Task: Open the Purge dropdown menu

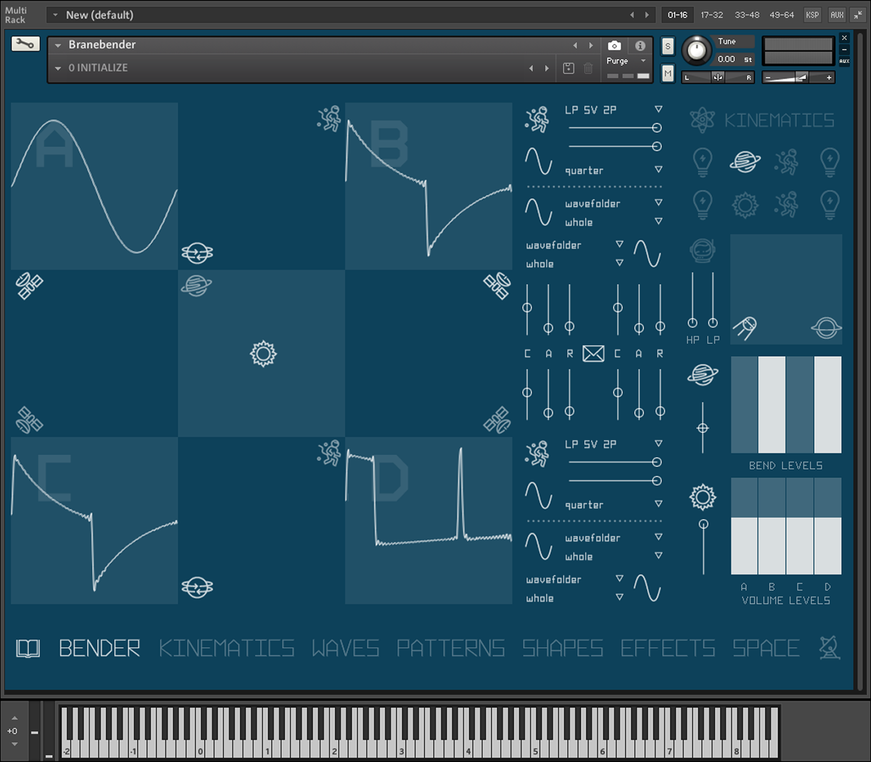Action: (x=643, y=61)
